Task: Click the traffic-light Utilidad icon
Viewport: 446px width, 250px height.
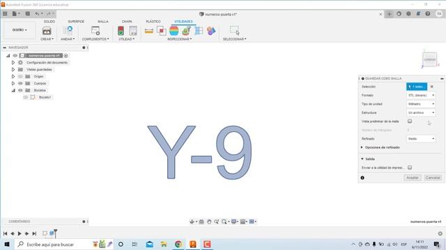Action: pos(121,31)
